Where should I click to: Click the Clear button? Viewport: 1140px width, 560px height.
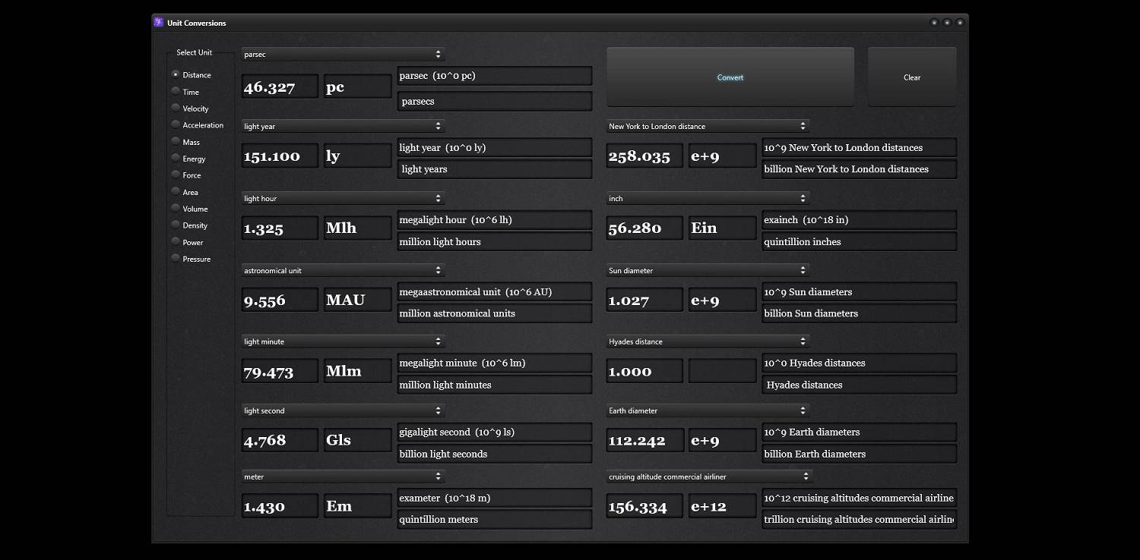pos(912,77)
